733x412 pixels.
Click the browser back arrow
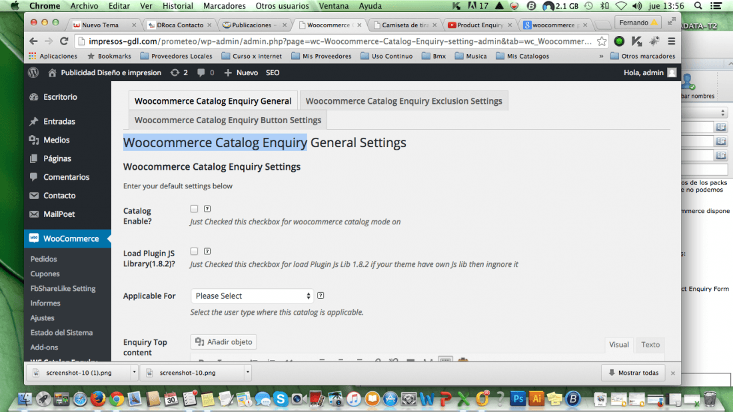point(34,41)
